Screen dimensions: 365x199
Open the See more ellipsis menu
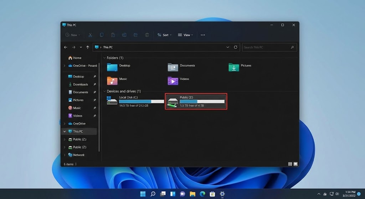(x=203, y=35)
